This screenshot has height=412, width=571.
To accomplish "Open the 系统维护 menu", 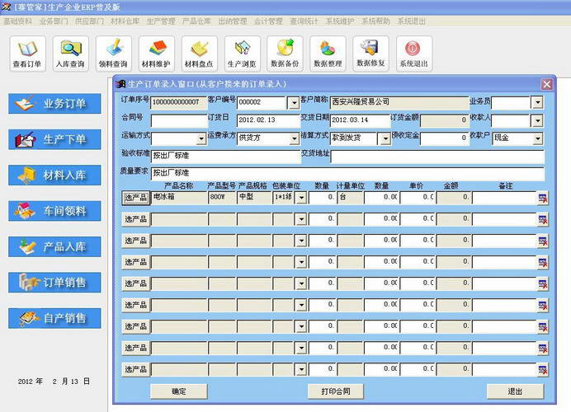I will [x=340, y=21].
